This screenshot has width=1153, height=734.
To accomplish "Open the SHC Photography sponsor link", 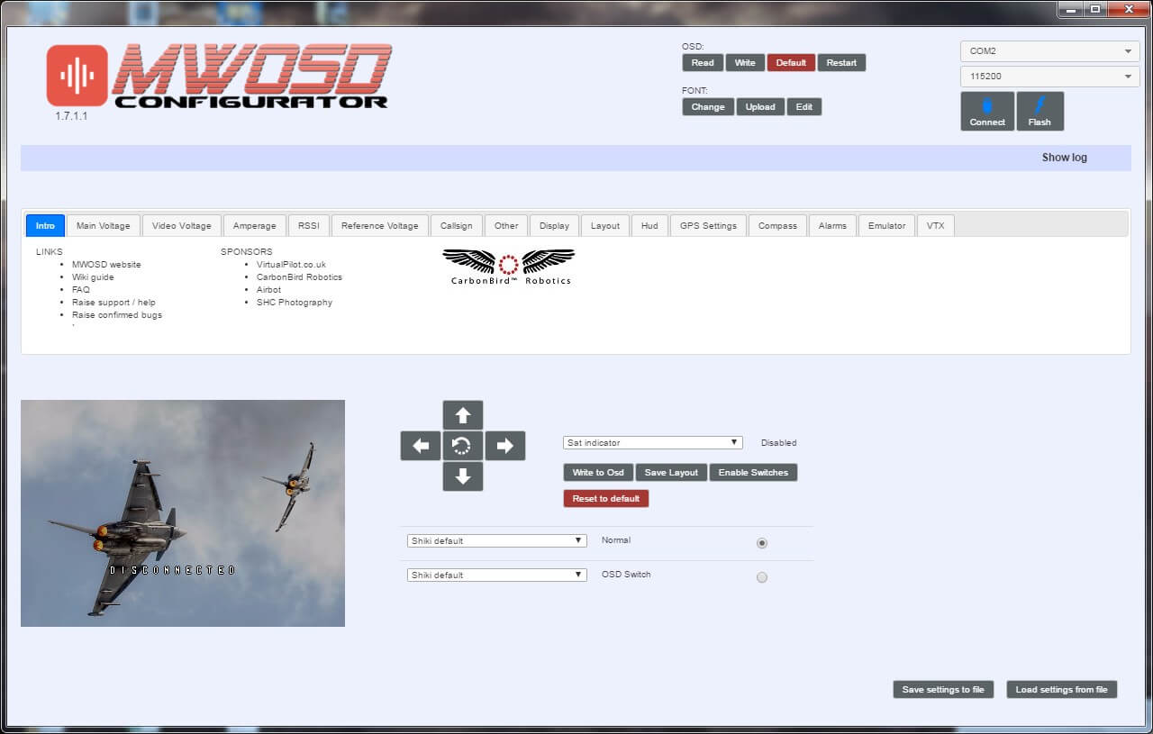I will [x=295, y=303].
